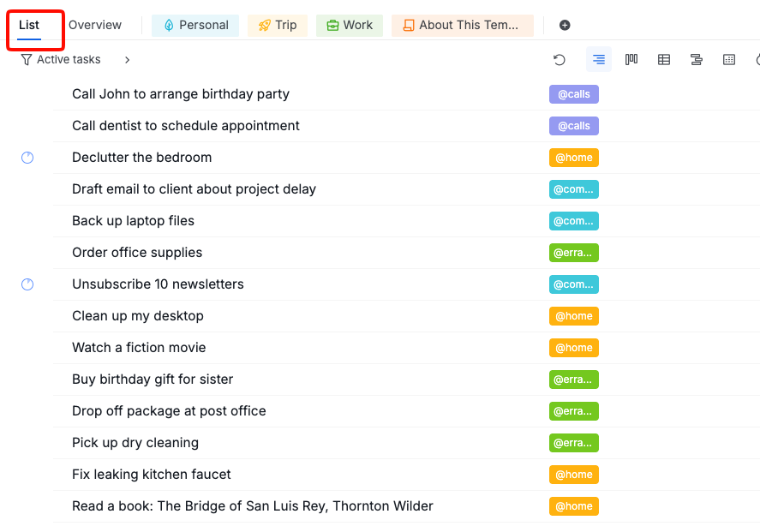The image size is (760, 532).
Task: Open the About This Tem... tab
Action: click(463, 25)
